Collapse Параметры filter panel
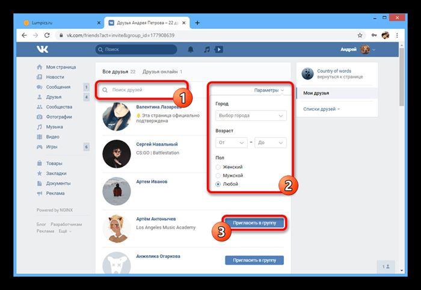The height and width of the screenshot is (290, 421). point(269,90)
